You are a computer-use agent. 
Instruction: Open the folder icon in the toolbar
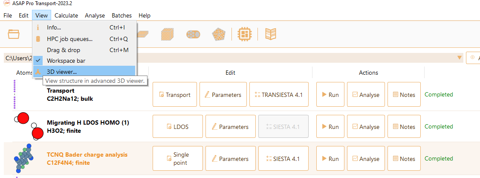coord(14,34)
